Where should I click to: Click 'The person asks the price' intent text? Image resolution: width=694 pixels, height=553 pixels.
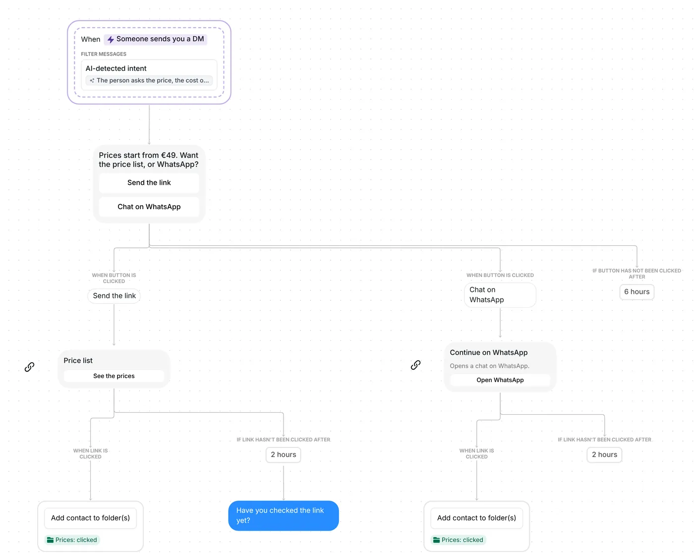tap(153, 80)
